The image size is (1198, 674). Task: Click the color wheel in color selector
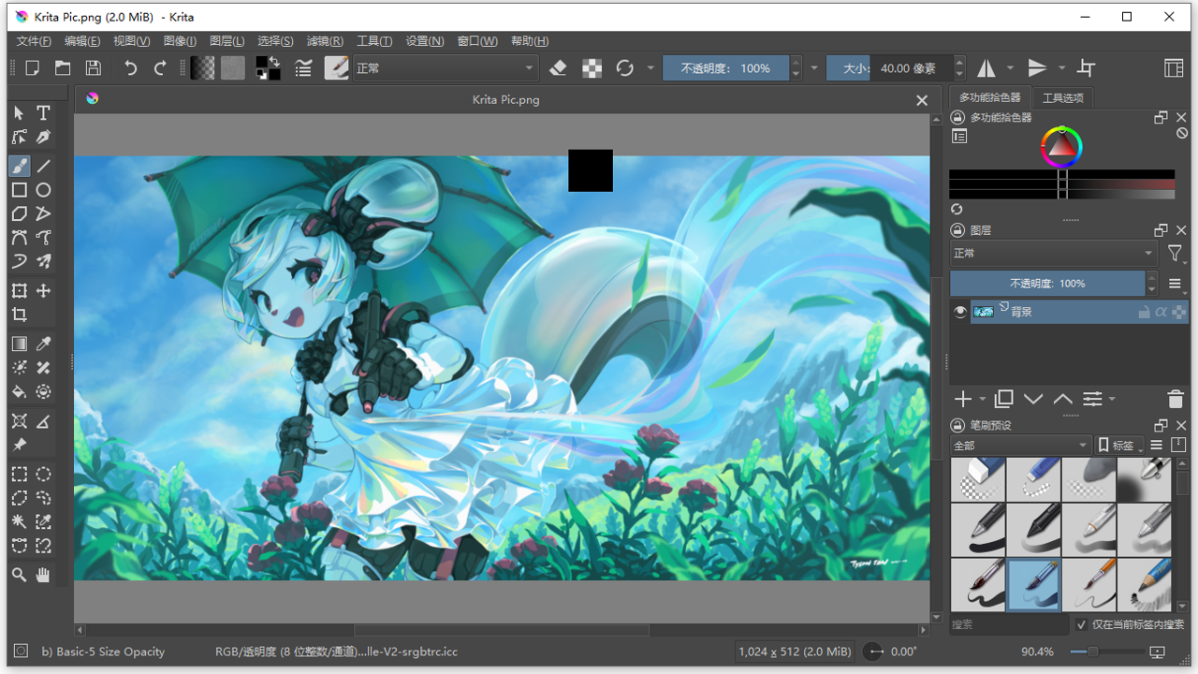click(x=1061, y=146)
